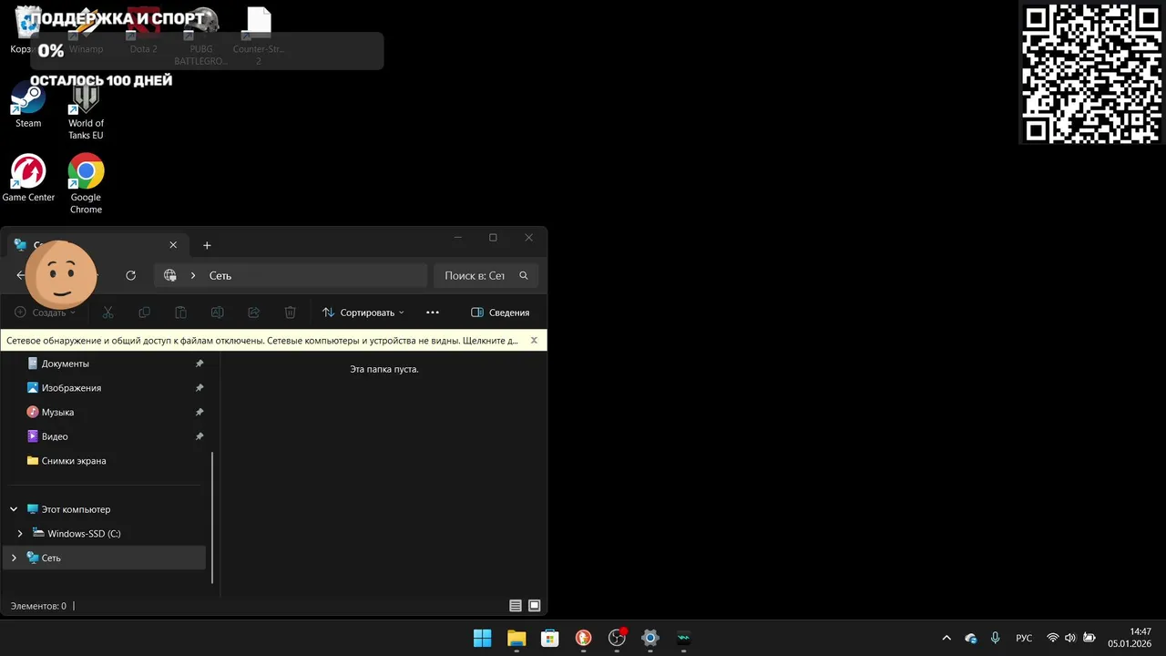Viewport: 1166px width, 656px height.
Task: Click the pin next to Музыка
Action: click(199, 412)
